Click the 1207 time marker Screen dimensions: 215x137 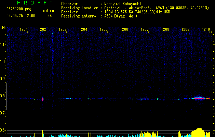pos(145,29)
